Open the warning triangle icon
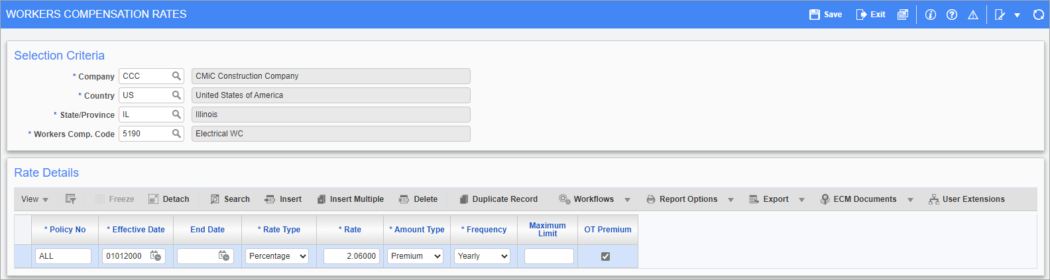1050x280 pixels. click(x=973, y=15)
